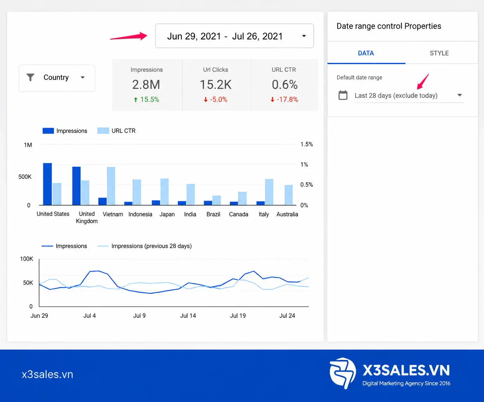Click the Brazil axis label

point(213,214)
